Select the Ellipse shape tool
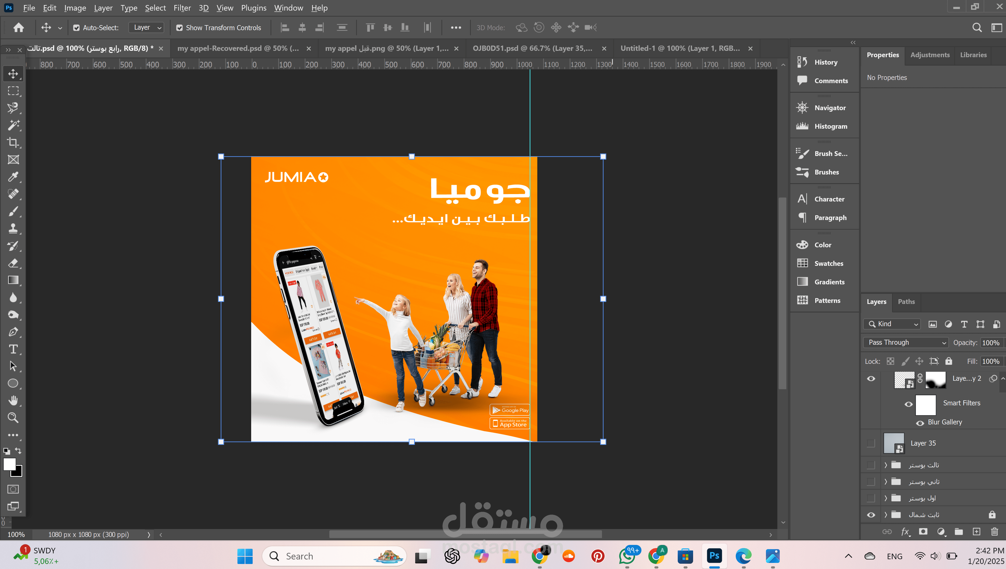The image size is (1006, 569). coord(13,383)
